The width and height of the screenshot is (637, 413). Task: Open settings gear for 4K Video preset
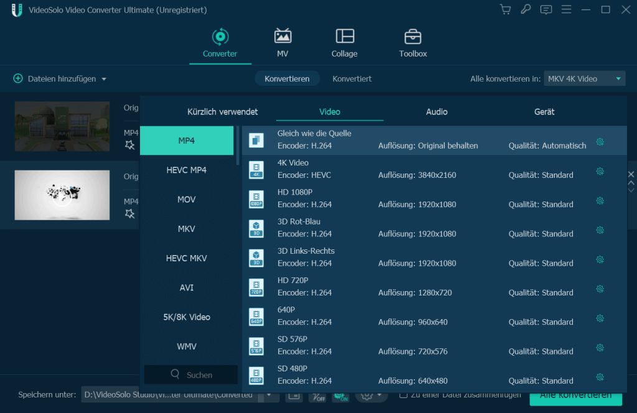click(600, 171)
